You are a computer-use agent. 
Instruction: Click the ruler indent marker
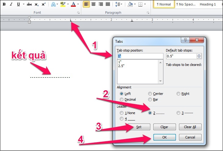[29, 20]
